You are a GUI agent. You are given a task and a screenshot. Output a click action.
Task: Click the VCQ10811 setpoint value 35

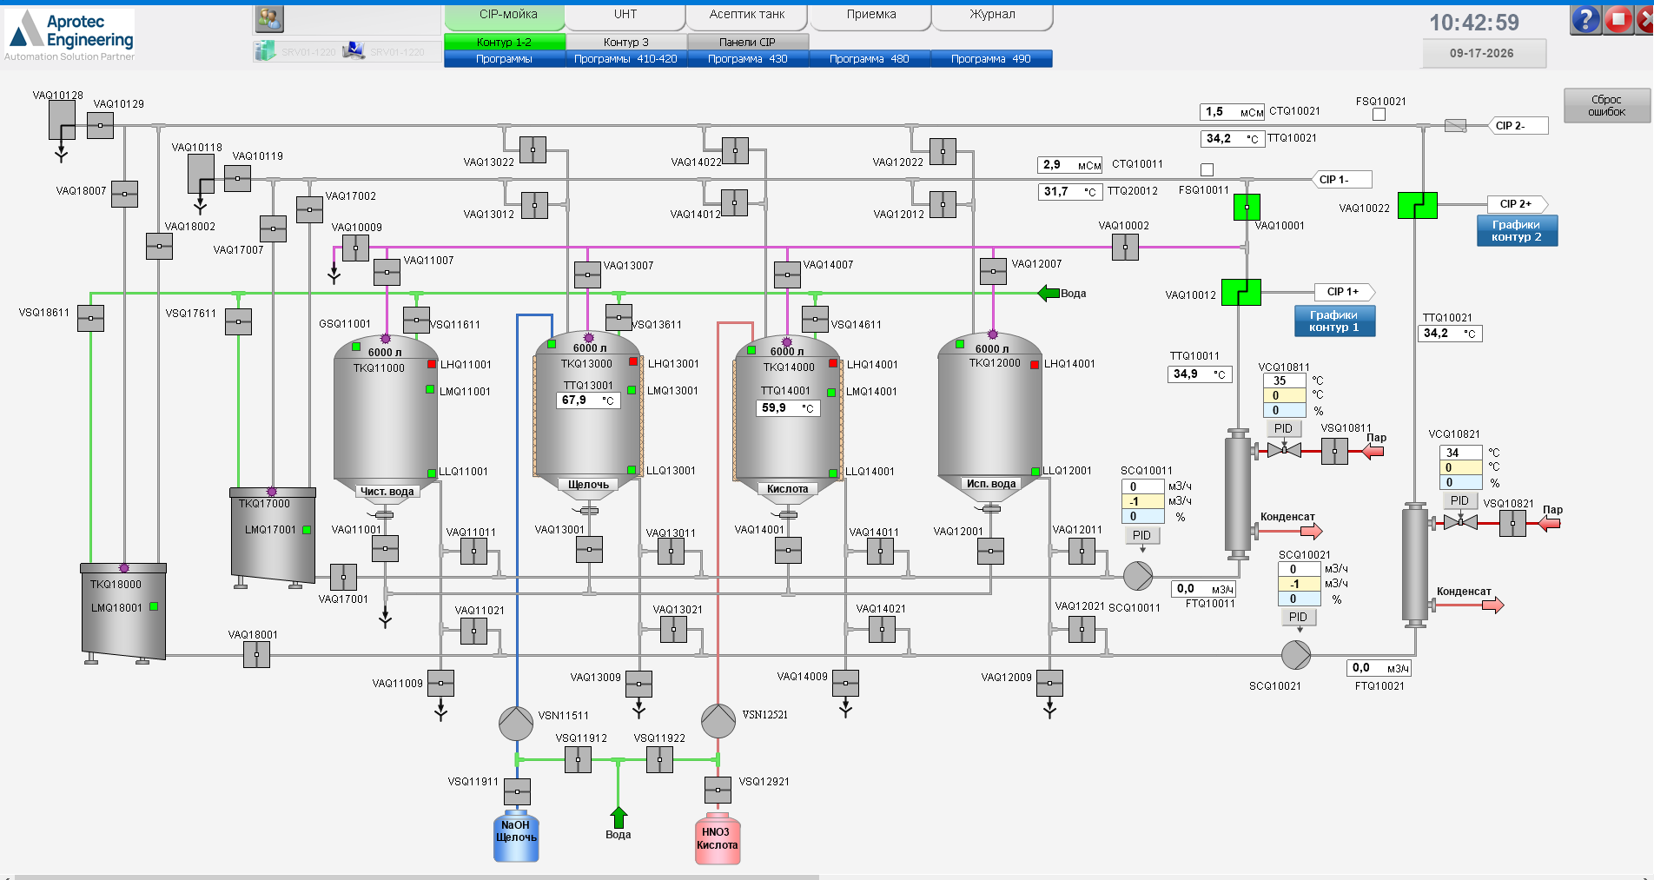pos(1284,380)
